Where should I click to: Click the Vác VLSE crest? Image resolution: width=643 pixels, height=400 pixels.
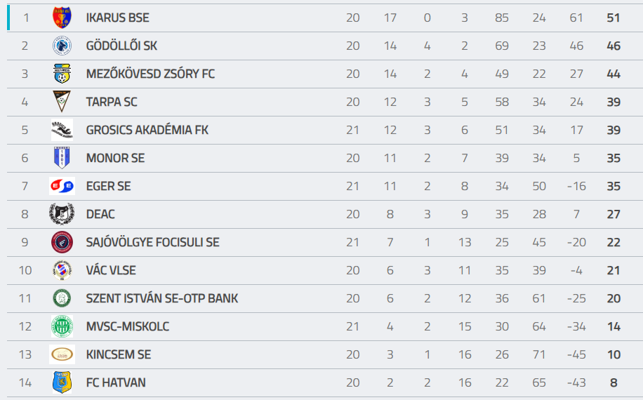pyautogui.click(x=62, y=270)
